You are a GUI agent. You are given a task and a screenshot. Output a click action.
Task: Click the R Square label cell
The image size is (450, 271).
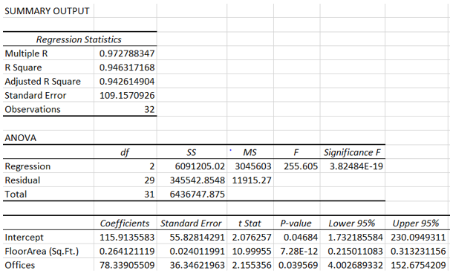23,68
